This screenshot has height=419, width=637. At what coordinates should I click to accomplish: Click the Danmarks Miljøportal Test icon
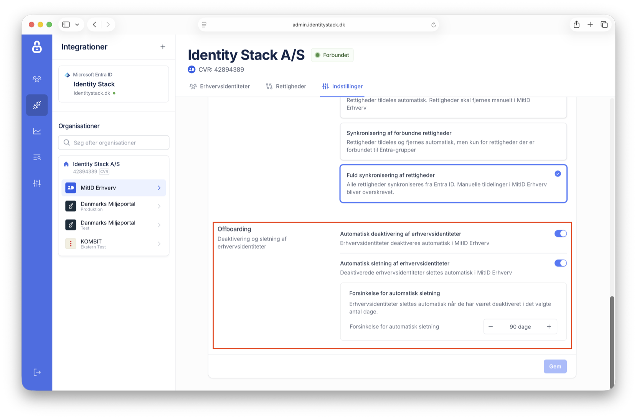(x=71, y=225)
